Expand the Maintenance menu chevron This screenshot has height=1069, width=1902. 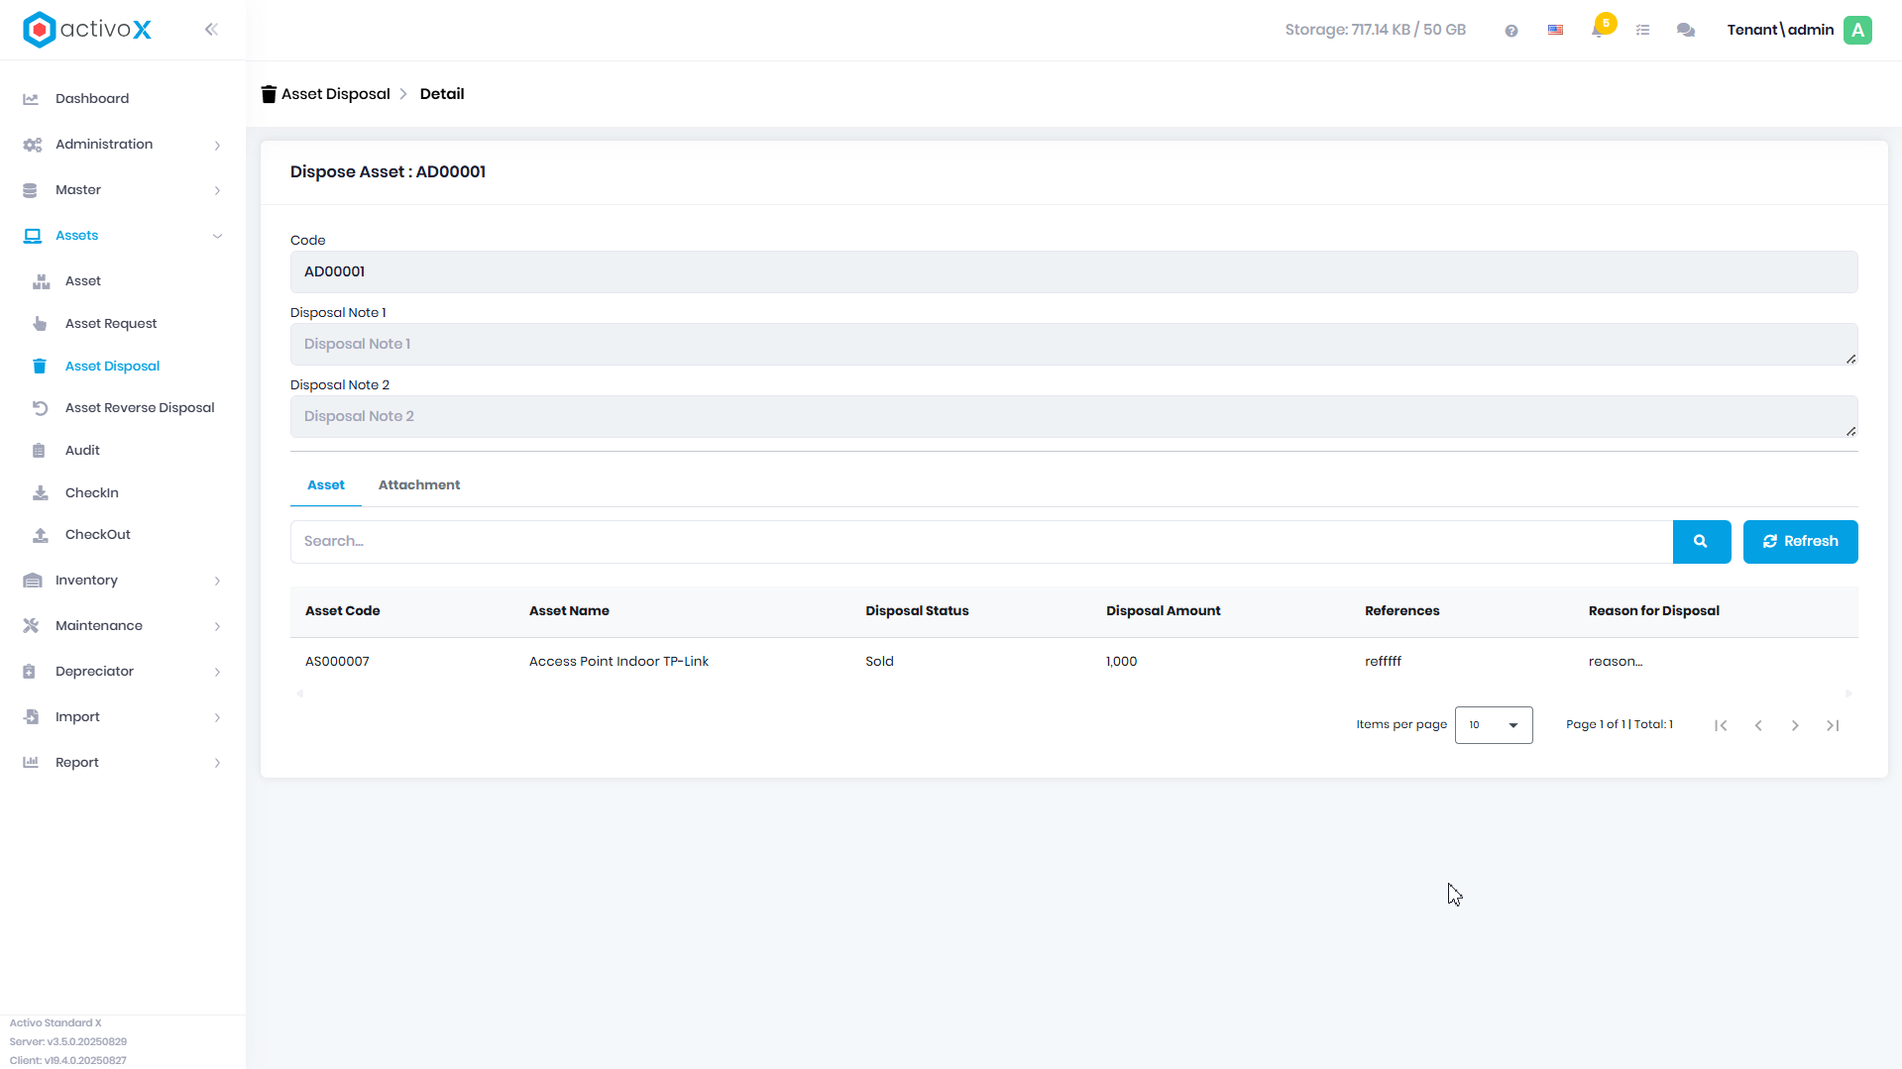pos(217,627)
